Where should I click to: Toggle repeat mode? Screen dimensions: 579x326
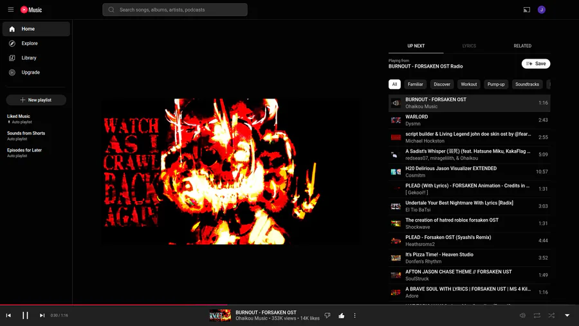[537, 315]
